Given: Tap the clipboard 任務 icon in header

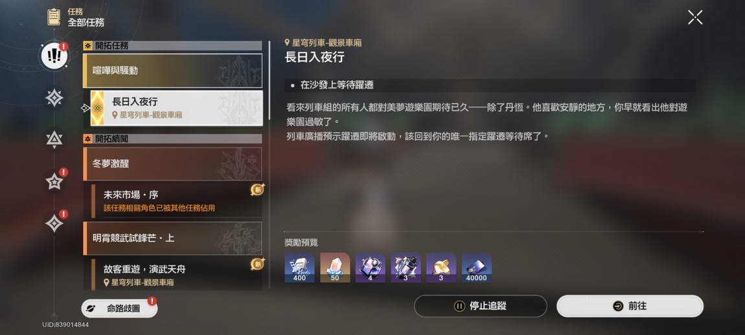Looking at the screenshot, I should point(54,17).
